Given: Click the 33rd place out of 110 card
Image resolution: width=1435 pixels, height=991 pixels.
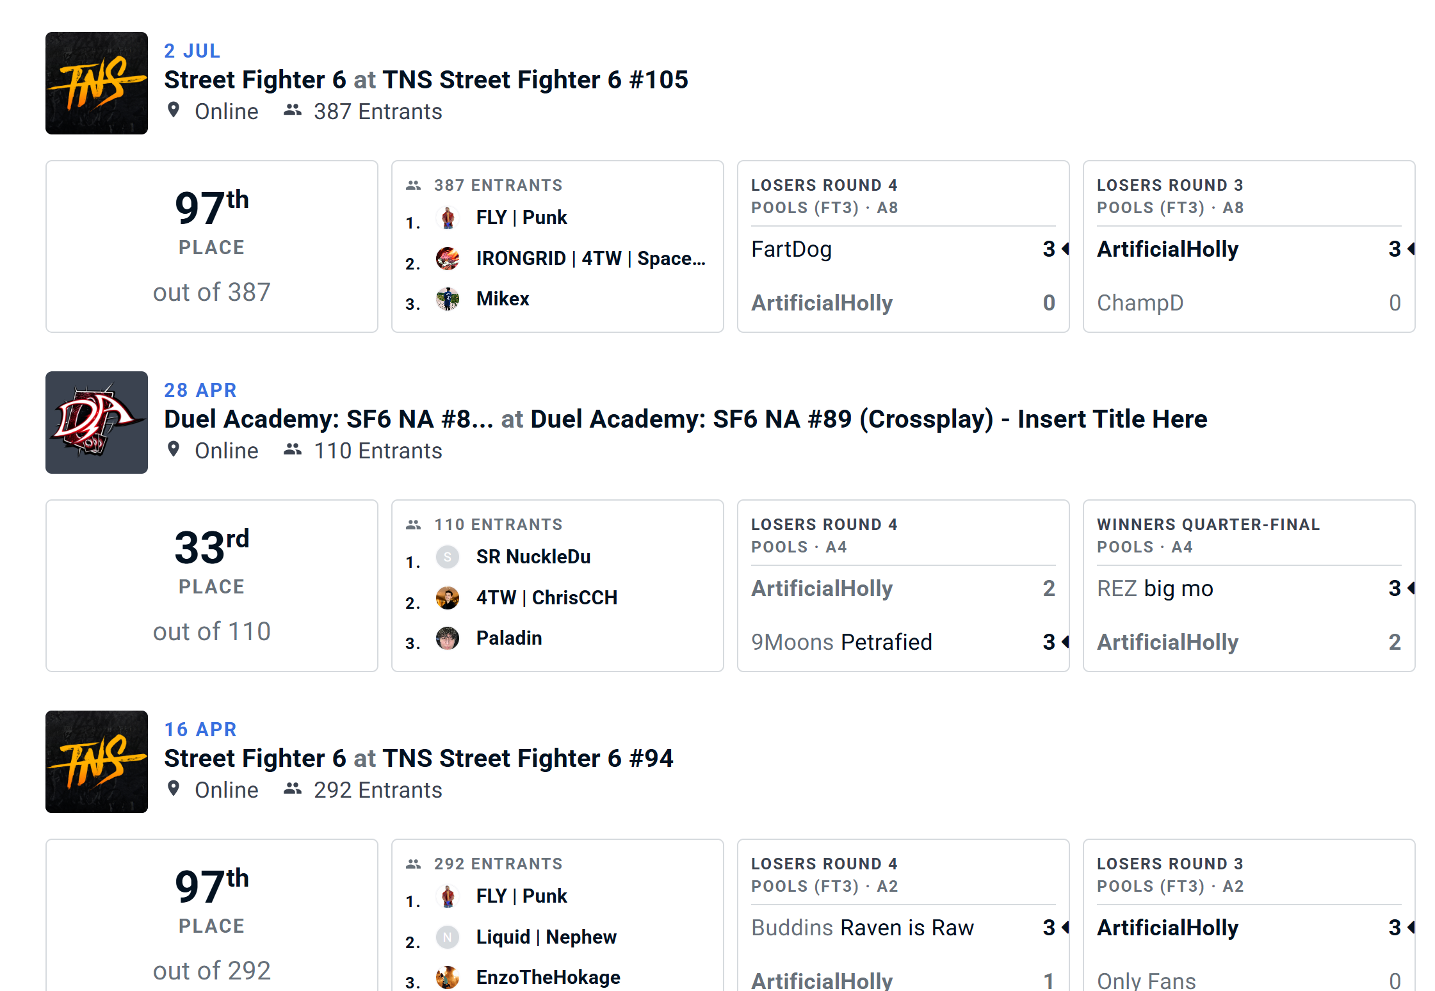Looking at the screenshot, I should pyautogui.click(x=212, y=586).
